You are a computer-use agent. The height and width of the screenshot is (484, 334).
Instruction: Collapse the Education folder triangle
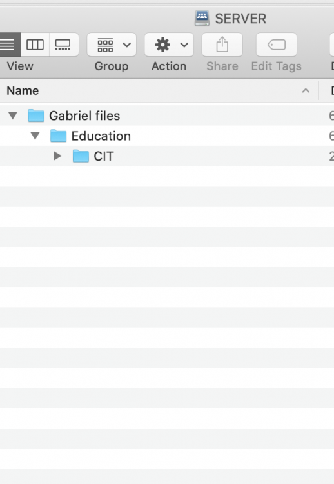coord(35,136)
